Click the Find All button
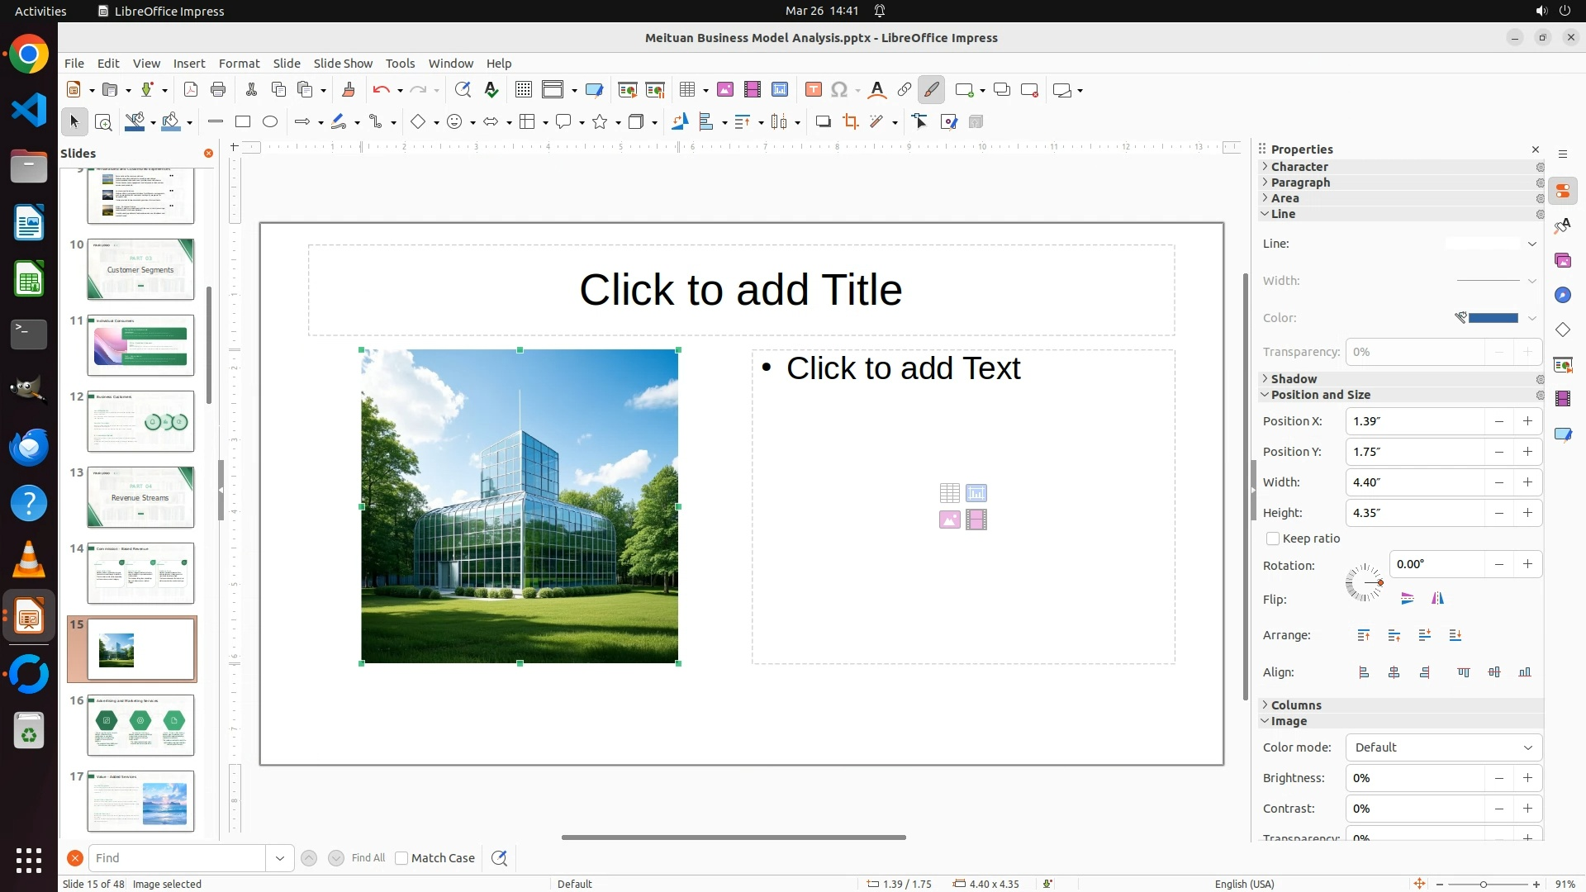 pos(368,858)
